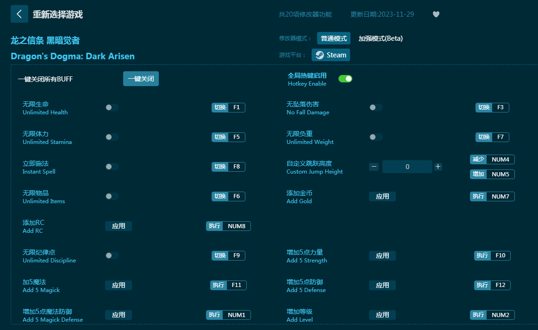538x330 pixels.
Task: Click the back arrow icon
Action: pos(19,14)
